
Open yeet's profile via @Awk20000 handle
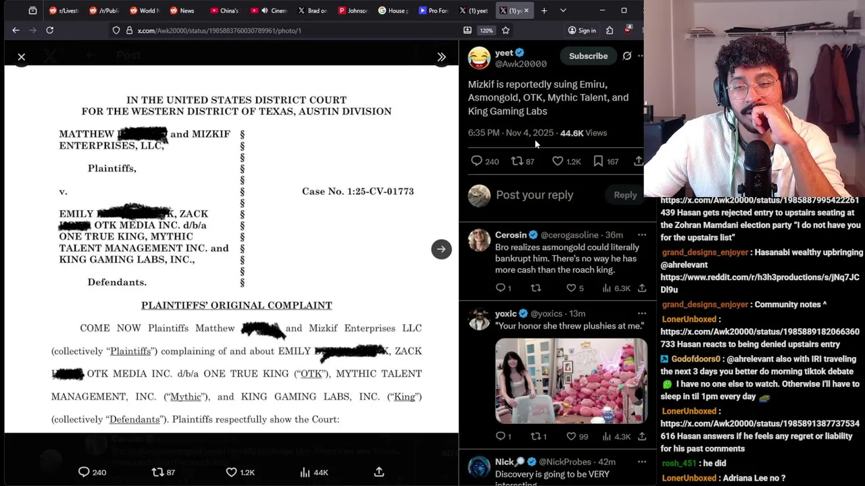[x=520, y=64]
